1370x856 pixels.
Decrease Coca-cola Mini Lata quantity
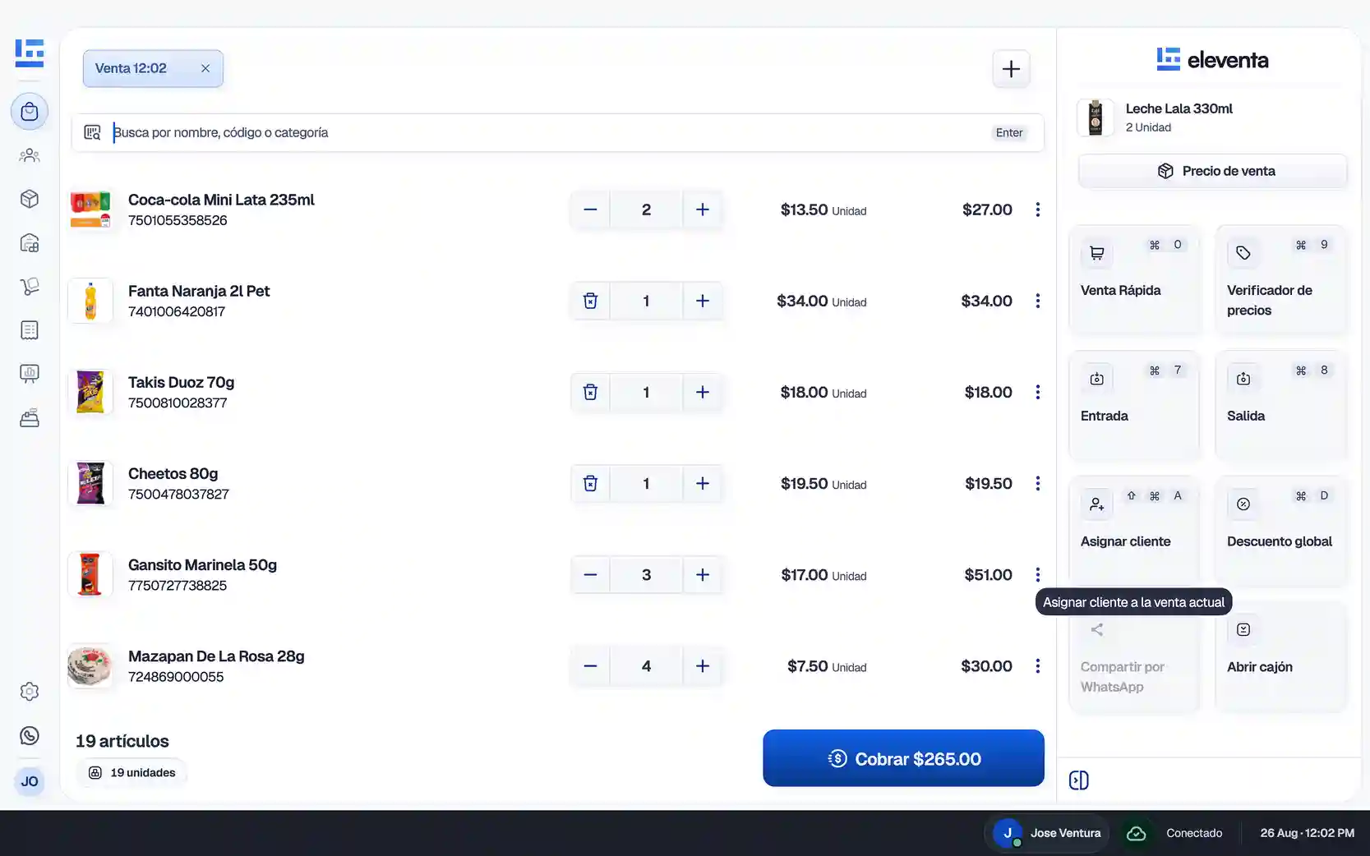tap(590, 209)
